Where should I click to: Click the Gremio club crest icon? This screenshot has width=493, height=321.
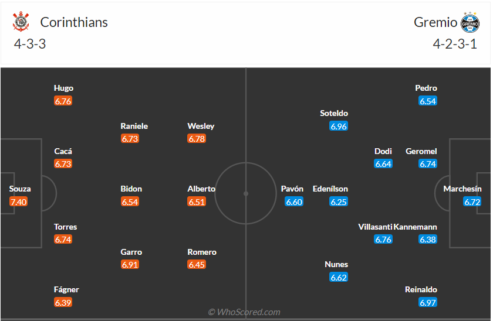click(471, 22)
